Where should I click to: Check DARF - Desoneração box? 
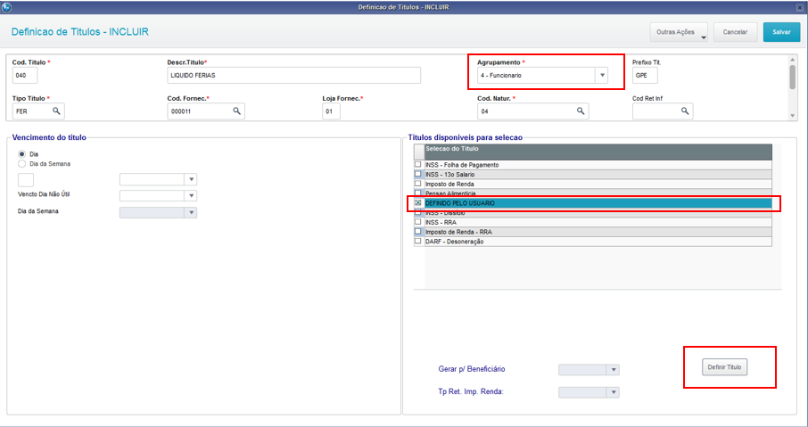coord(418,241)
